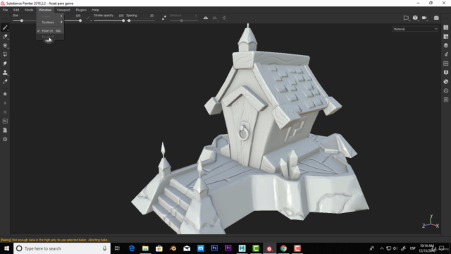The width and height of the screenshot is (451, 254).
Task: Close the open Window menu
Action: tap(45, 10)
